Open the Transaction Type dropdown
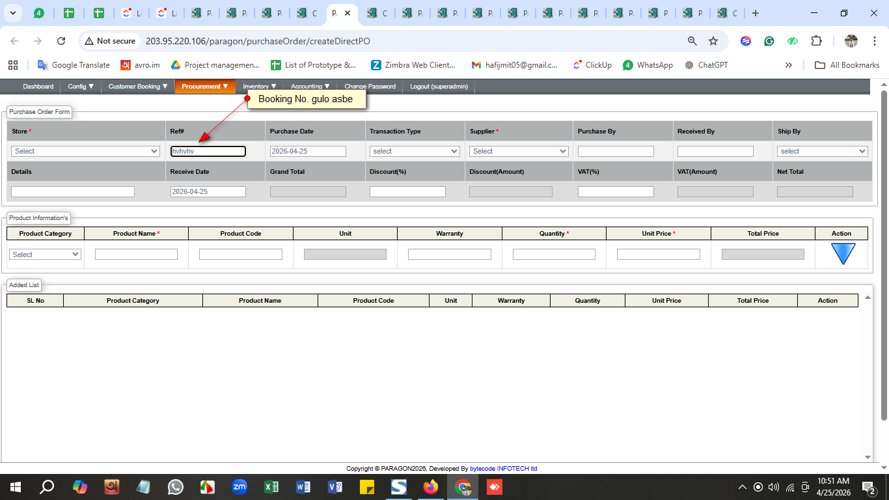The height and width of the screenshot is (500, 889). click(415, 151)
